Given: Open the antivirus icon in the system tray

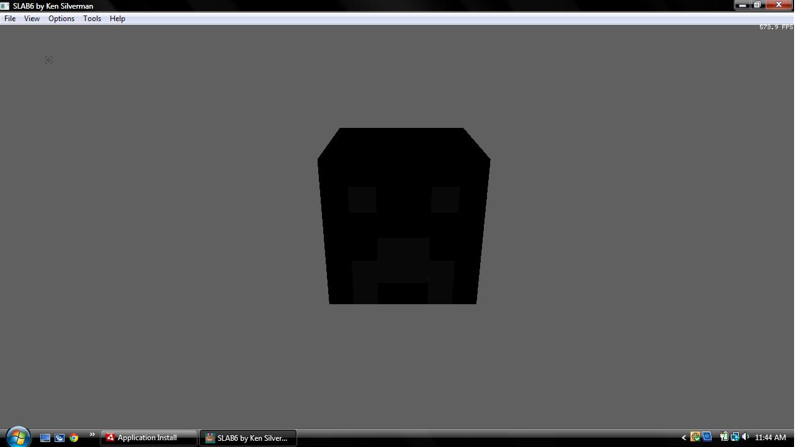Looking at the screenshot, I should coord(695,437).
